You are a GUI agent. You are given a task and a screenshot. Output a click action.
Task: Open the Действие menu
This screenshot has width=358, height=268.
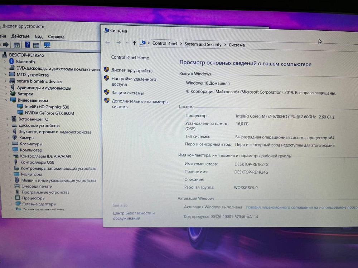20,36
